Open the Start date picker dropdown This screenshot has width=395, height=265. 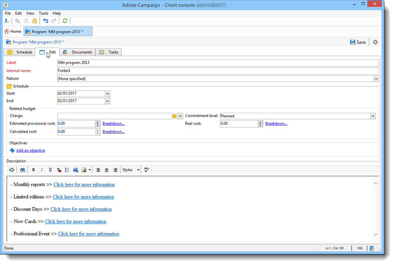[108, 93]
